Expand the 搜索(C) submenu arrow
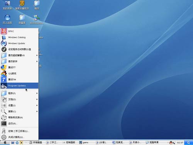 point(37,111)
